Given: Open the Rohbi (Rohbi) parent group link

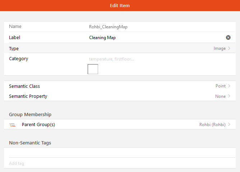Looking at the screenshot, I should (212, 125).
